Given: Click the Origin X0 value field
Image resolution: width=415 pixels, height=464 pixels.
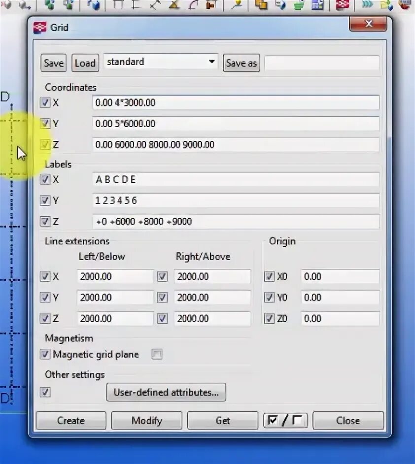Looking at the screenshot, I should (x=340, y=276).
